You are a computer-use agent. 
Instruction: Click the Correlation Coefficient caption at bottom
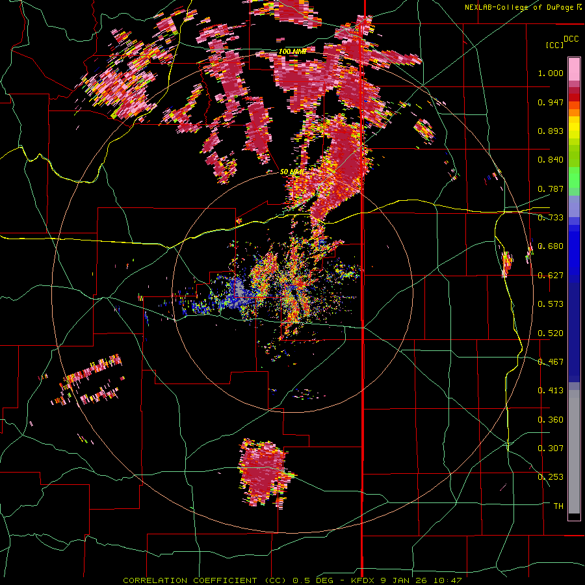pyautogui.click(x=292, y=580)
